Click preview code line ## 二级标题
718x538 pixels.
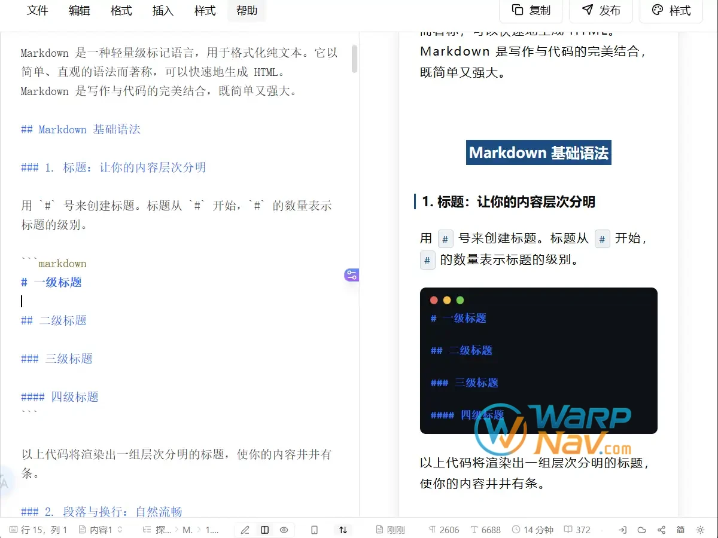(x=461, y=350)
